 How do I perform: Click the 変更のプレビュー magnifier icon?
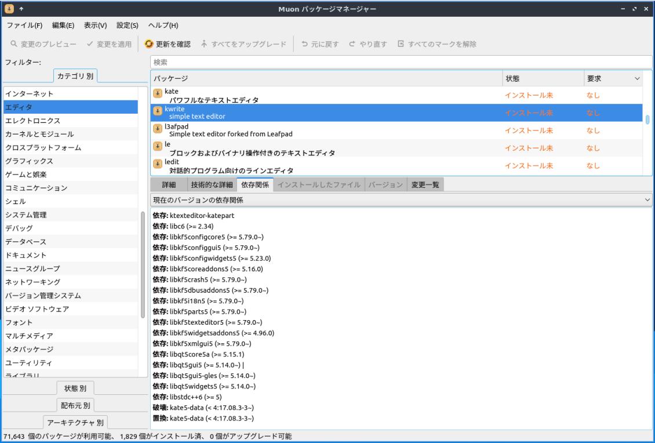tap(14, 44)
